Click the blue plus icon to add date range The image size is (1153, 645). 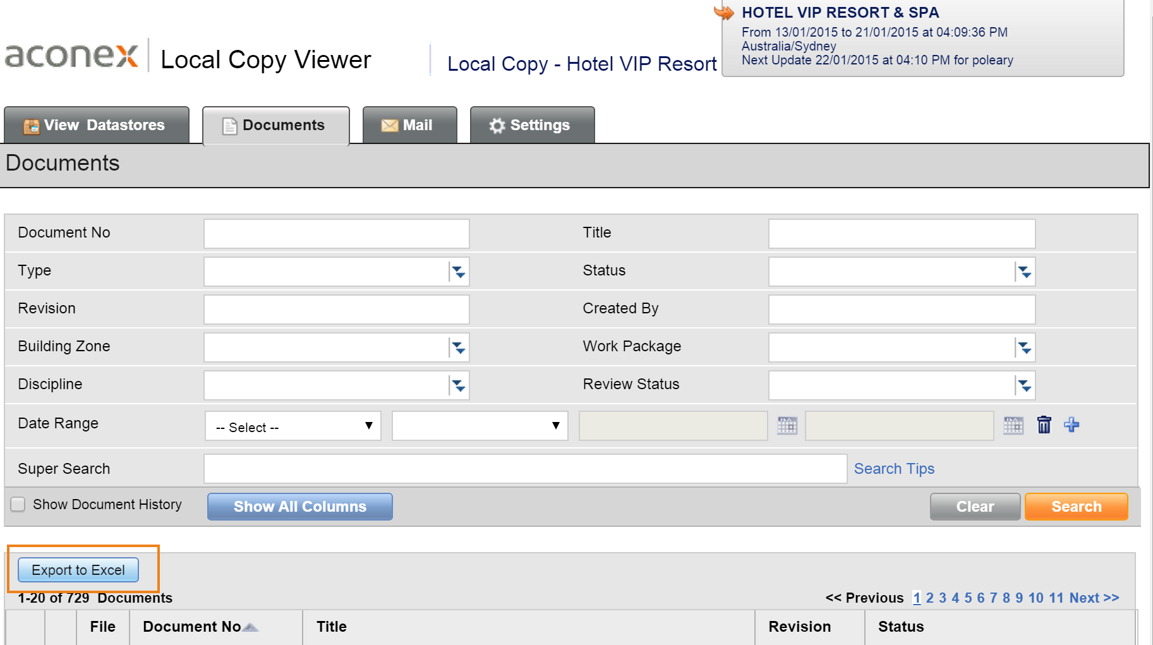tap(1072, 425)
